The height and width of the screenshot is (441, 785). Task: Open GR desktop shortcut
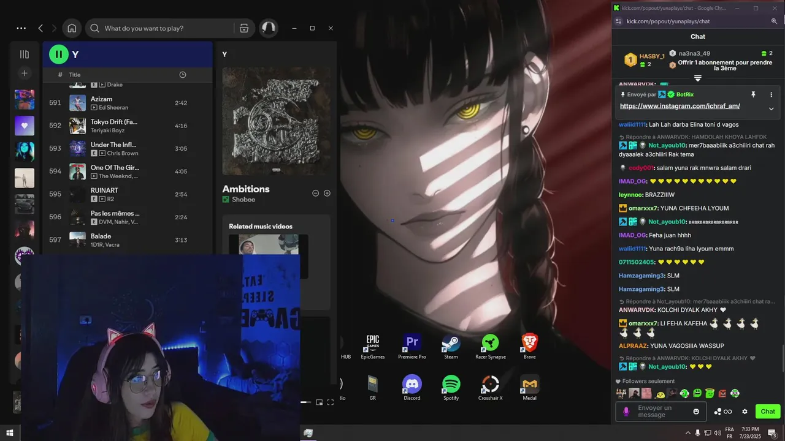point(372,388)
